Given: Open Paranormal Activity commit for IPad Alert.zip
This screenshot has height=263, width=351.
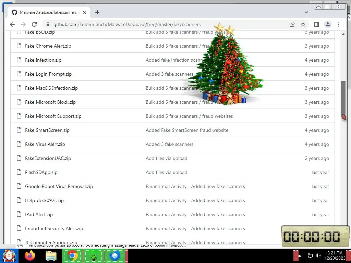Looking at the screenshot, I should click(x=195, y=214).
